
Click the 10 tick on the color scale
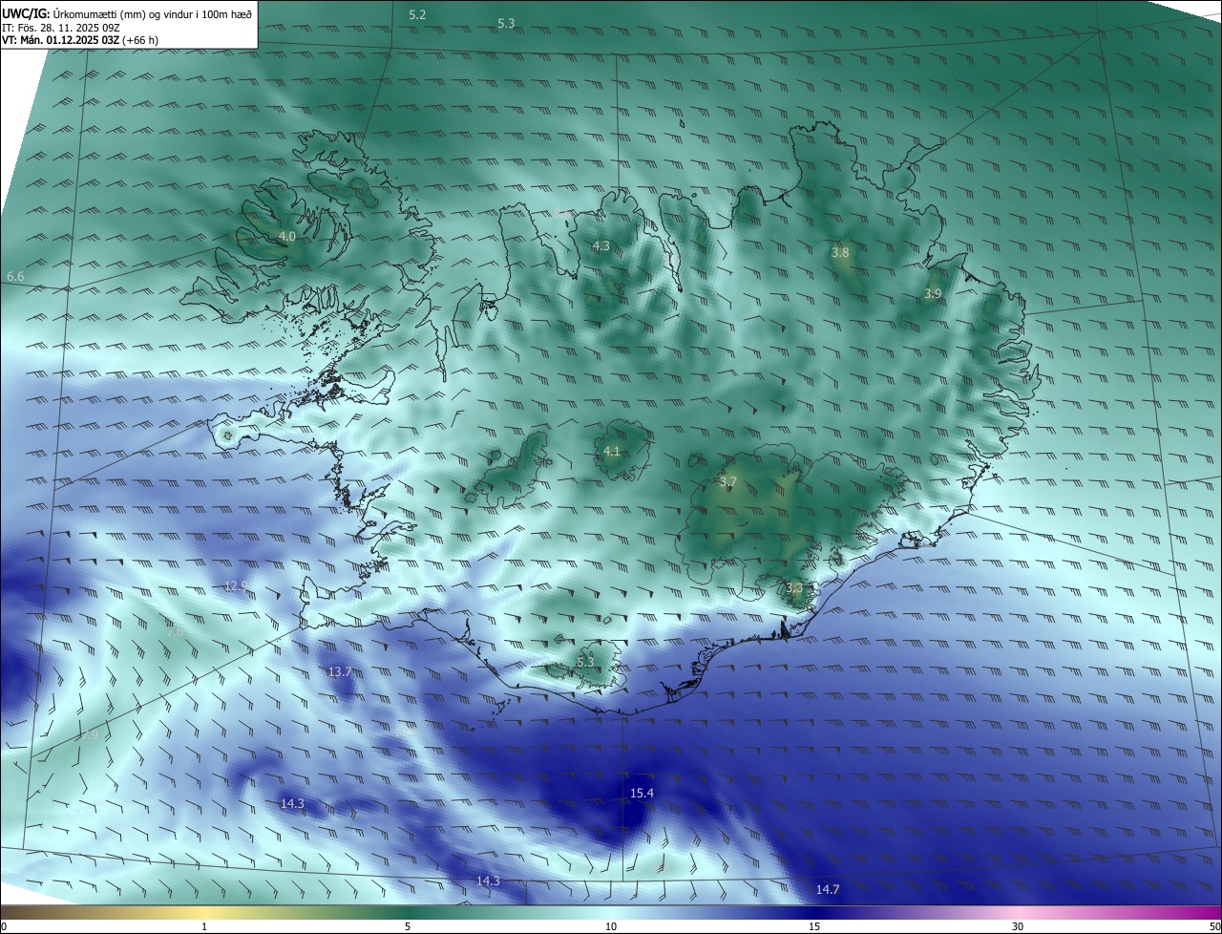tap(611, 926)
